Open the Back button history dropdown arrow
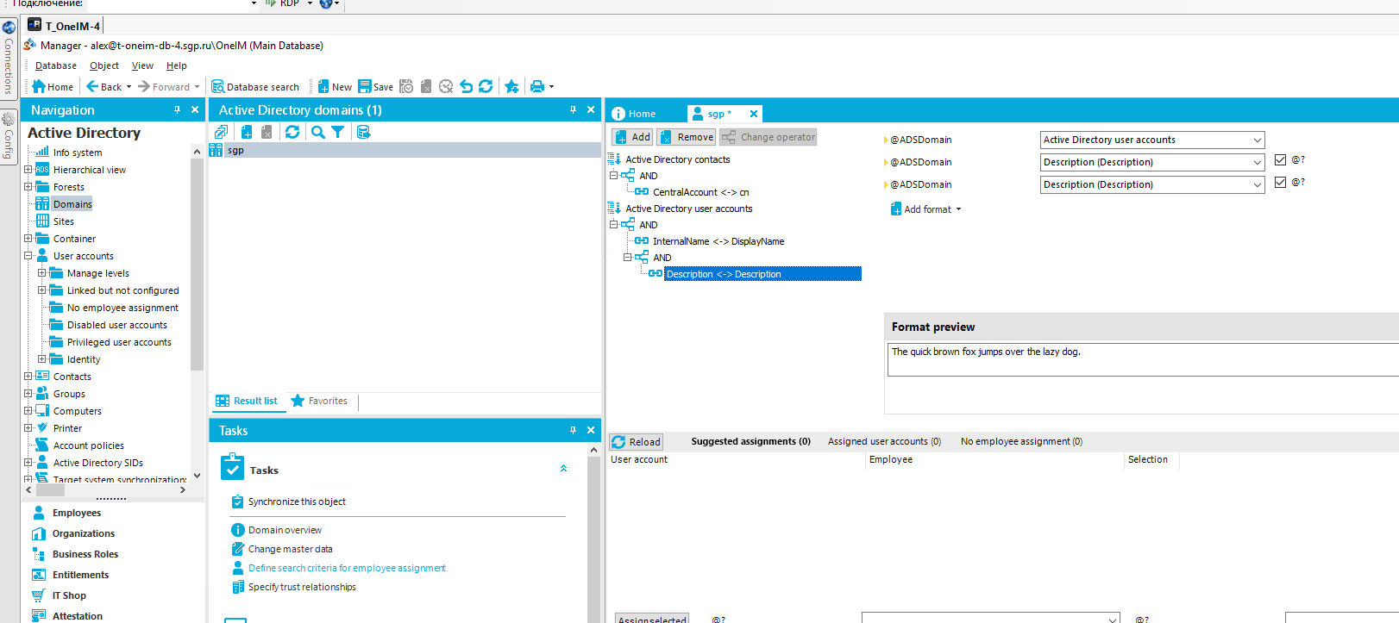This screenshot has width=1399, height=623. tap(129, 87)
